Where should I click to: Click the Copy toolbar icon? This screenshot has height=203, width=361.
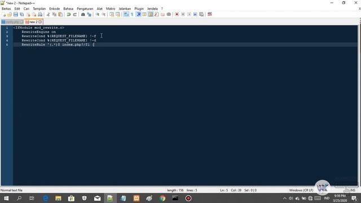(54, 15)
